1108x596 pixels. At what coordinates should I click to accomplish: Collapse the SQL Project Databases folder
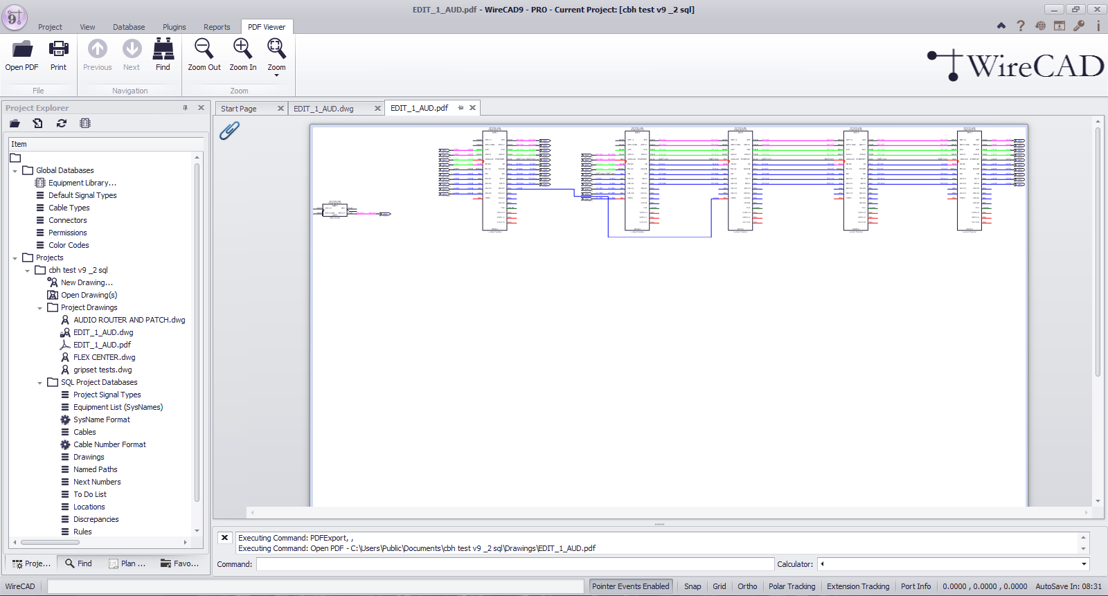[40, 383]
